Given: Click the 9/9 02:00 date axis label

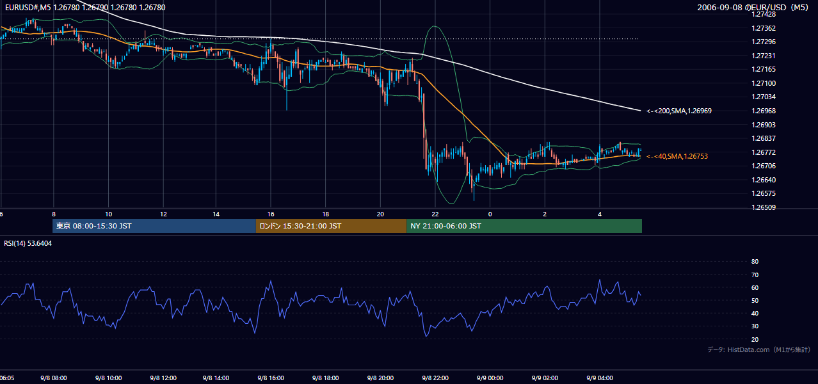Looking at the screenshot, I should 544,378.
